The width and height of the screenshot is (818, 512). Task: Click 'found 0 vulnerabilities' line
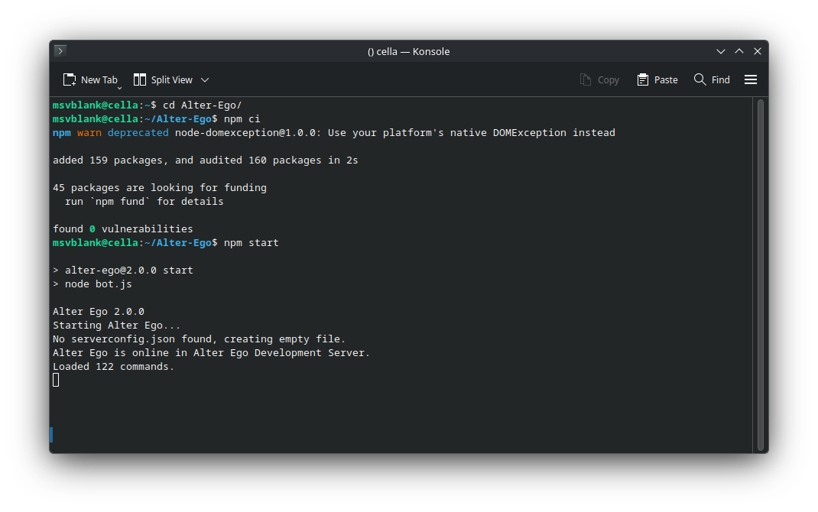point(122,229)
